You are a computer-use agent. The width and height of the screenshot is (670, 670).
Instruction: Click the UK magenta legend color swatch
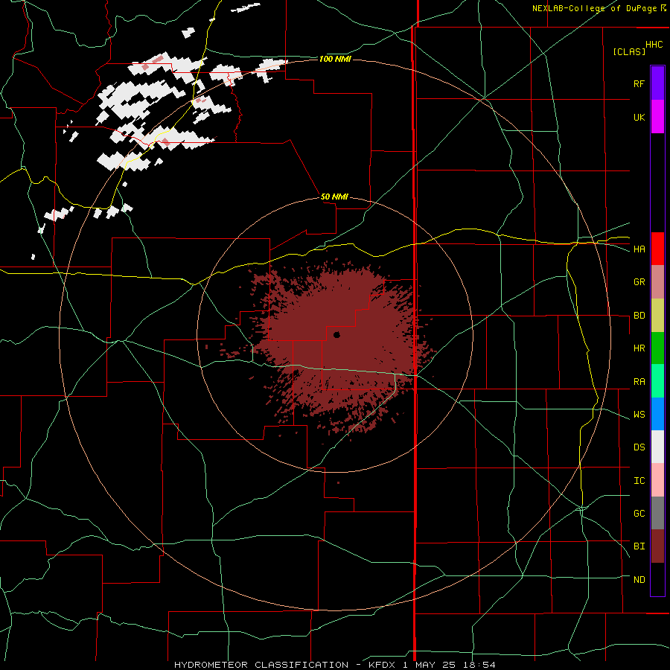(657, 117)
